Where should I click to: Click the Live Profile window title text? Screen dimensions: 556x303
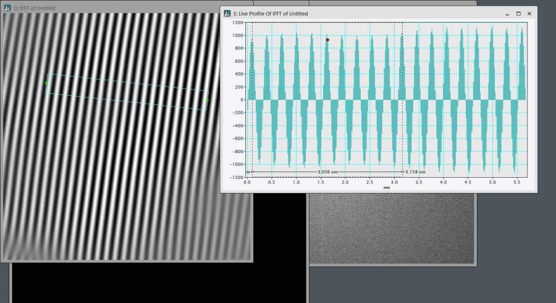click(271, 14)
